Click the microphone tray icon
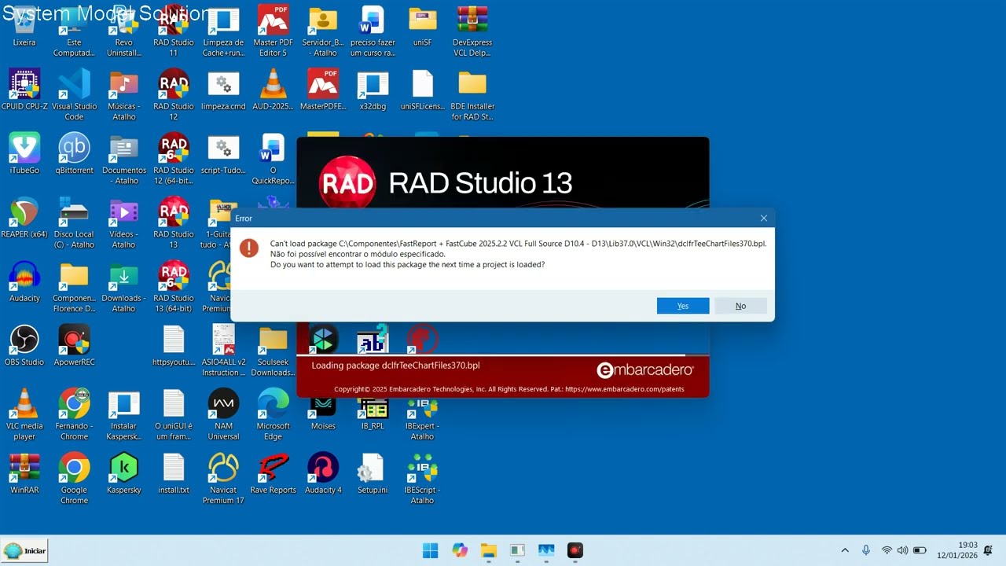The height and width of the screenshot is (566, 1006). pyautogui.click(x=866, y=550)
